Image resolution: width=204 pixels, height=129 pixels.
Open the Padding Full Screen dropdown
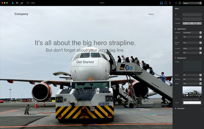point(192,33)
